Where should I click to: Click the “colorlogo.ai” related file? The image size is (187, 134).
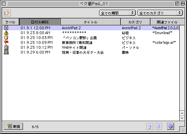click(x=164, y=42)
